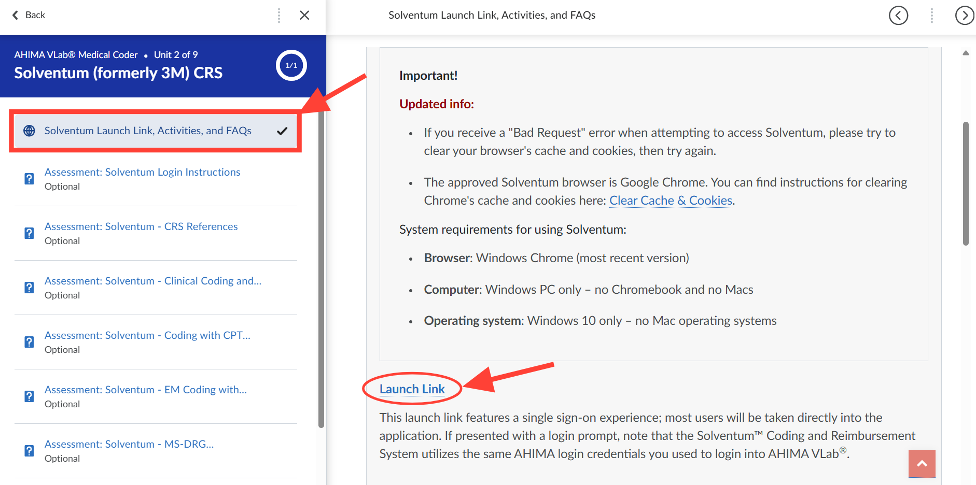Click quiz icon for Solventum Login Instructions

(30, 179)
